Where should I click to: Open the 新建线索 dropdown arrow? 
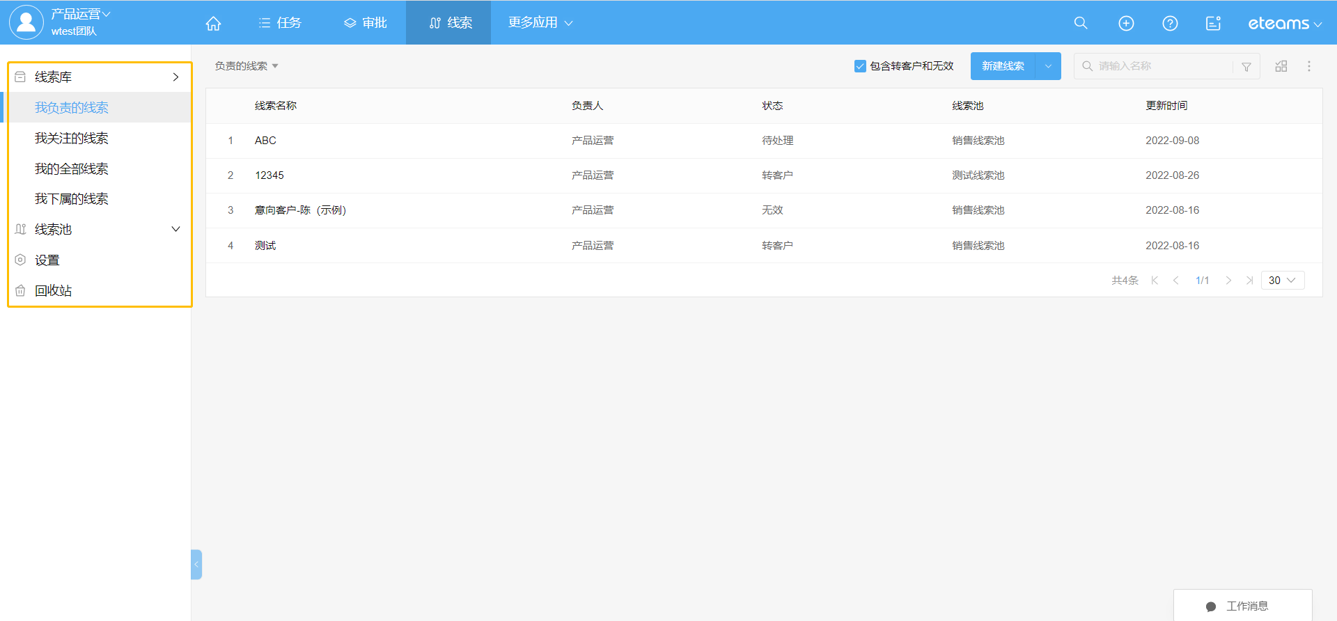1048,66
